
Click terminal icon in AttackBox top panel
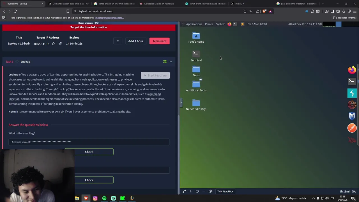coord(235,24)
